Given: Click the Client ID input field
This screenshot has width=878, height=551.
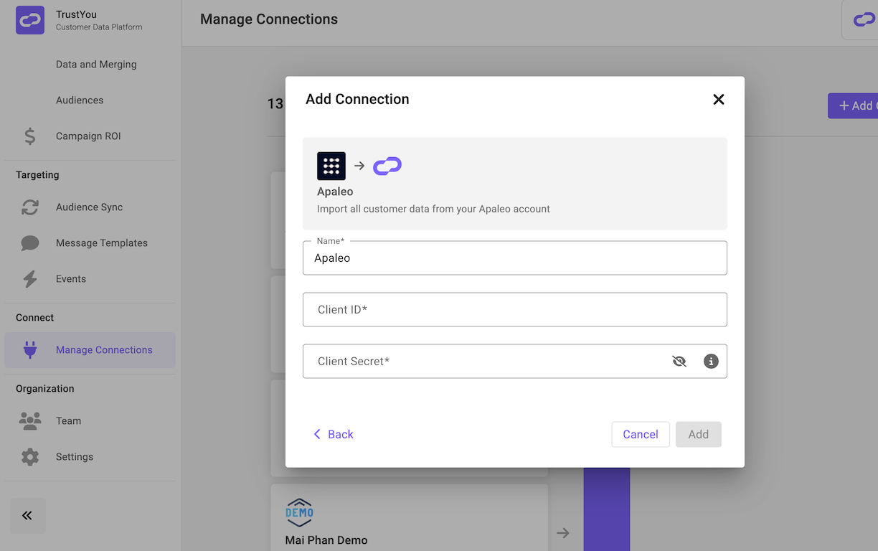Looking at the screenshot, I should 515,309.
